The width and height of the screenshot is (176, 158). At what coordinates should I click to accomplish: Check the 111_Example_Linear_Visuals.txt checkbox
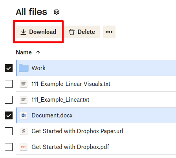coord(9,84)
